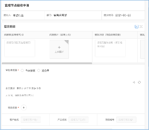Click the 监理节点验收申请 form title
The image size is (149, 130).
(x=17, y=5)
